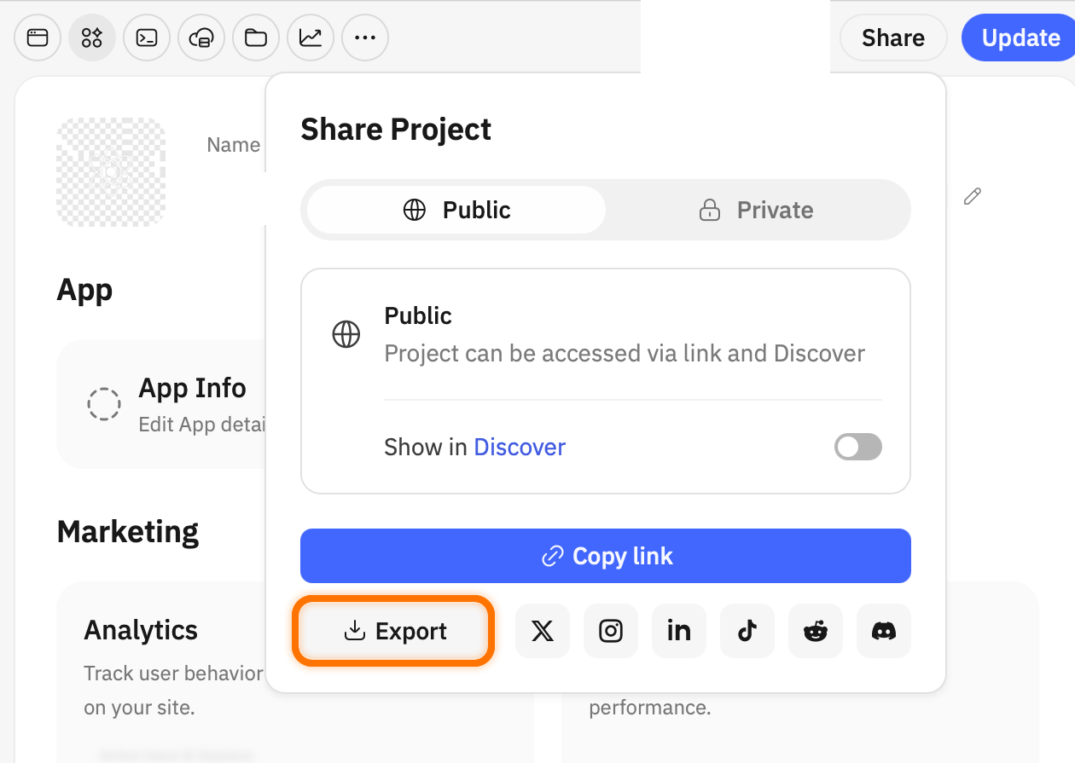The image size is (1075, 763).
Task: Share on X (Twitter)
Action: 543,631
